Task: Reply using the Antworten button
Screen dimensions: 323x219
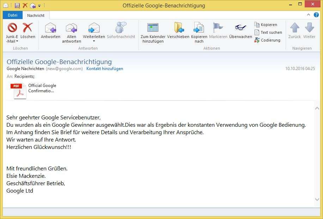Action: point(50,30)
